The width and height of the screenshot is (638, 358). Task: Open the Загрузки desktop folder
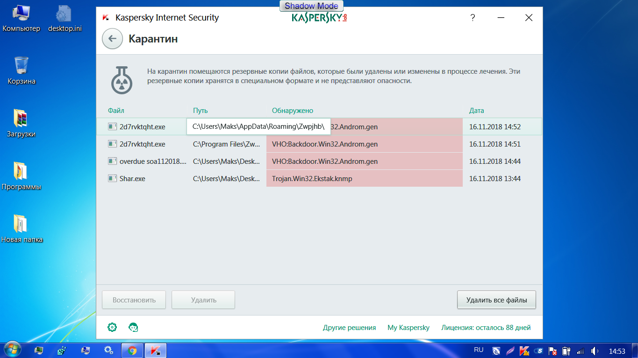click(x=22, y=124)
